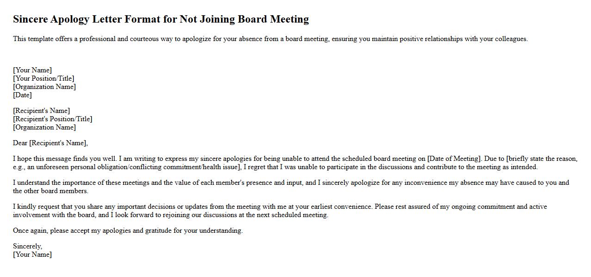Click the "Sincerely," closing line
This screenshot has width=591, height=277.
(x=27, y=246)
